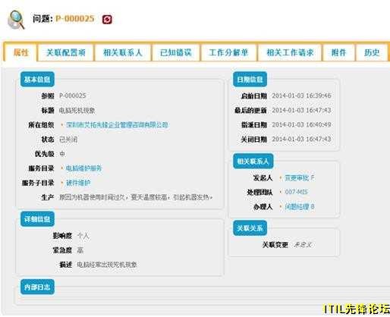Screen dimensions: 390x317
Task: Select the 已知错误 tab
Action: [x=175, y=52]
